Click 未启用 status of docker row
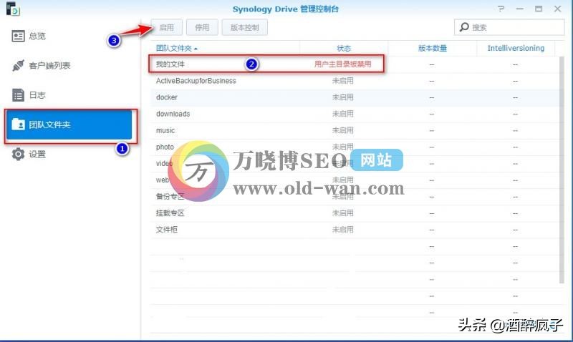The image size is (573, 342). click(343, 97)
